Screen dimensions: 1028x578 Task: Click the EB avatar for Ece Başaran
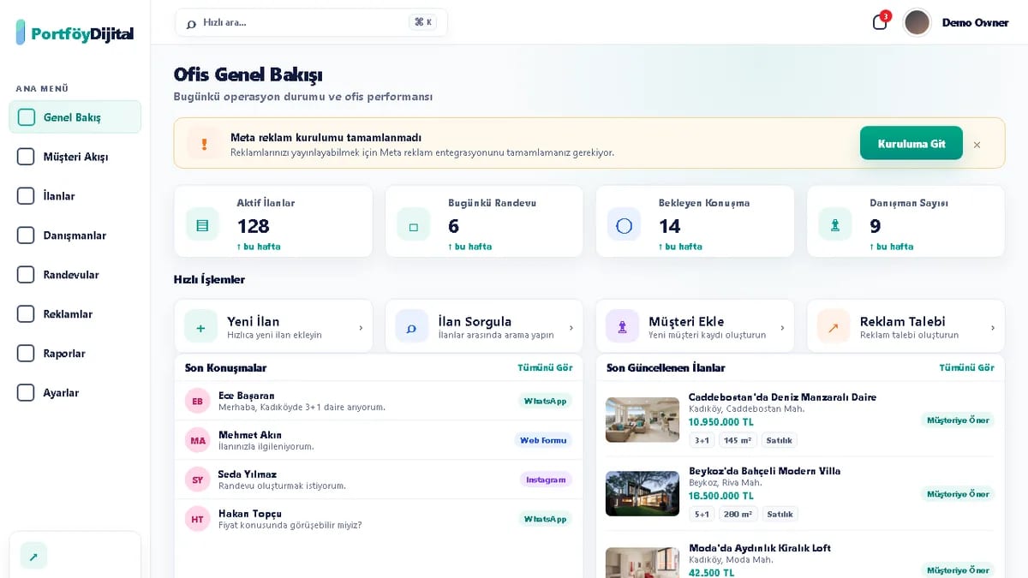coord(197,401)
